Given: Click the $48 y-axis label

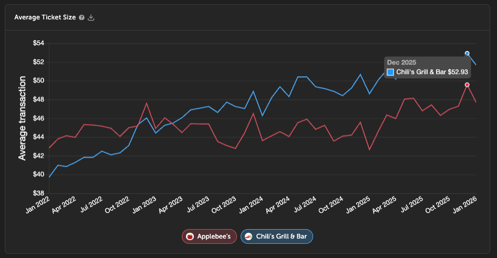Looking at the screenshot, I should click(39, 99).
